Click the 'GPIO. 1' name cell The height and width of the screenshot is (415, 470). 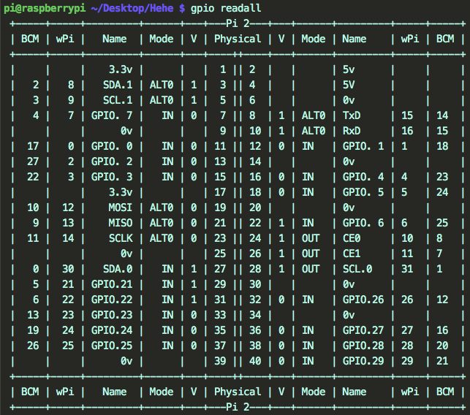363,146
